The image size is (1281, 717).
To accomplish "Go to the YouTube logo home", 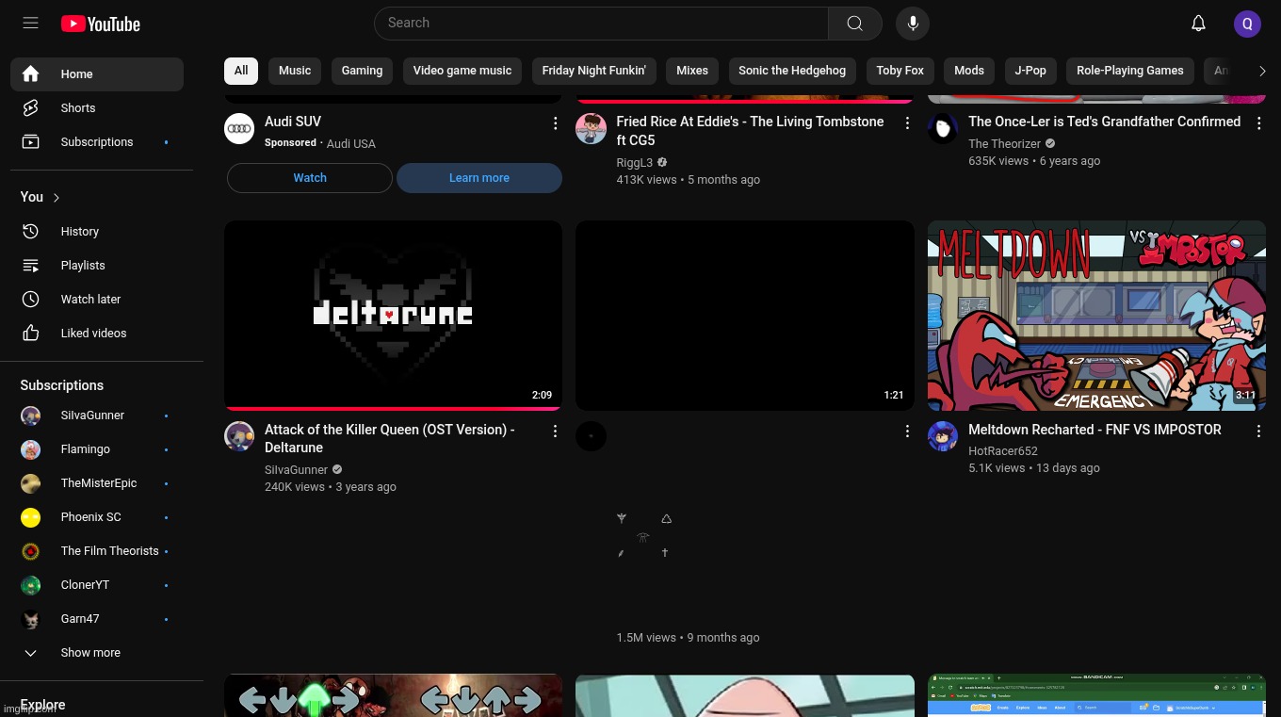I will point(101,24).
